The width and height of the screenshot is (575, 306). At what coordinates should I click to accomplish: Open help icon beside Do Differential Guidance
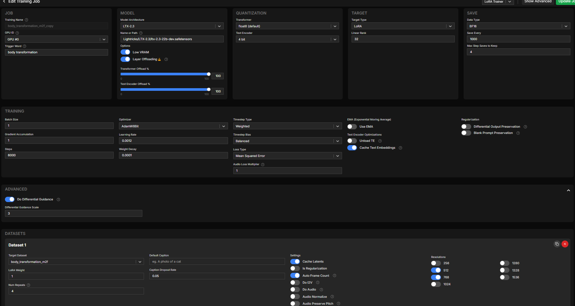coord(58,200)
